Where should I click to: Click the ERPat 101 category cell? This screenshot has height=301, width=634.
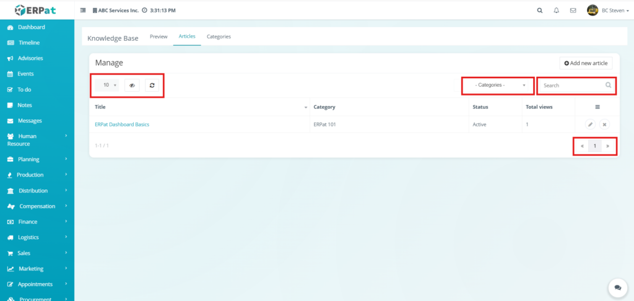390,124
